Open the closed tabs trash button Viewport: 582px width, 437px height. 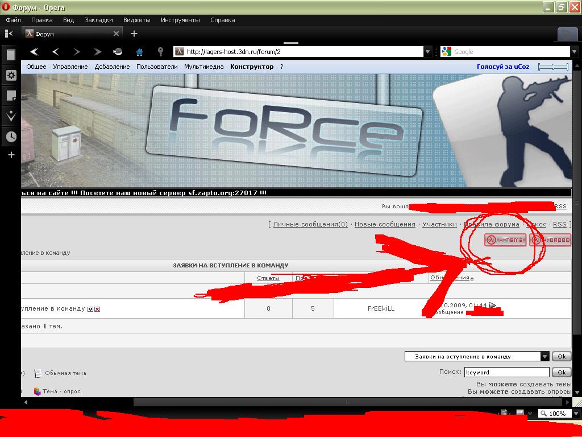[568, 35]
